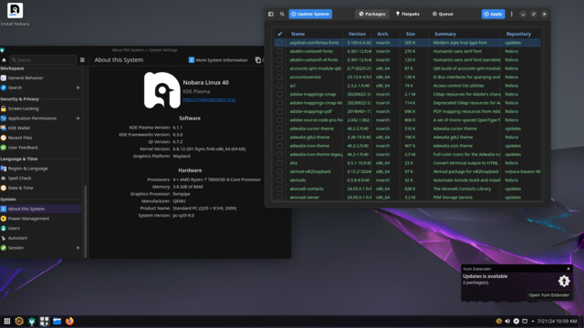Image resolution: width=584 pixels, height=328 pixels.
Task: Show hidden system tray icons
Action: (533, 321)
